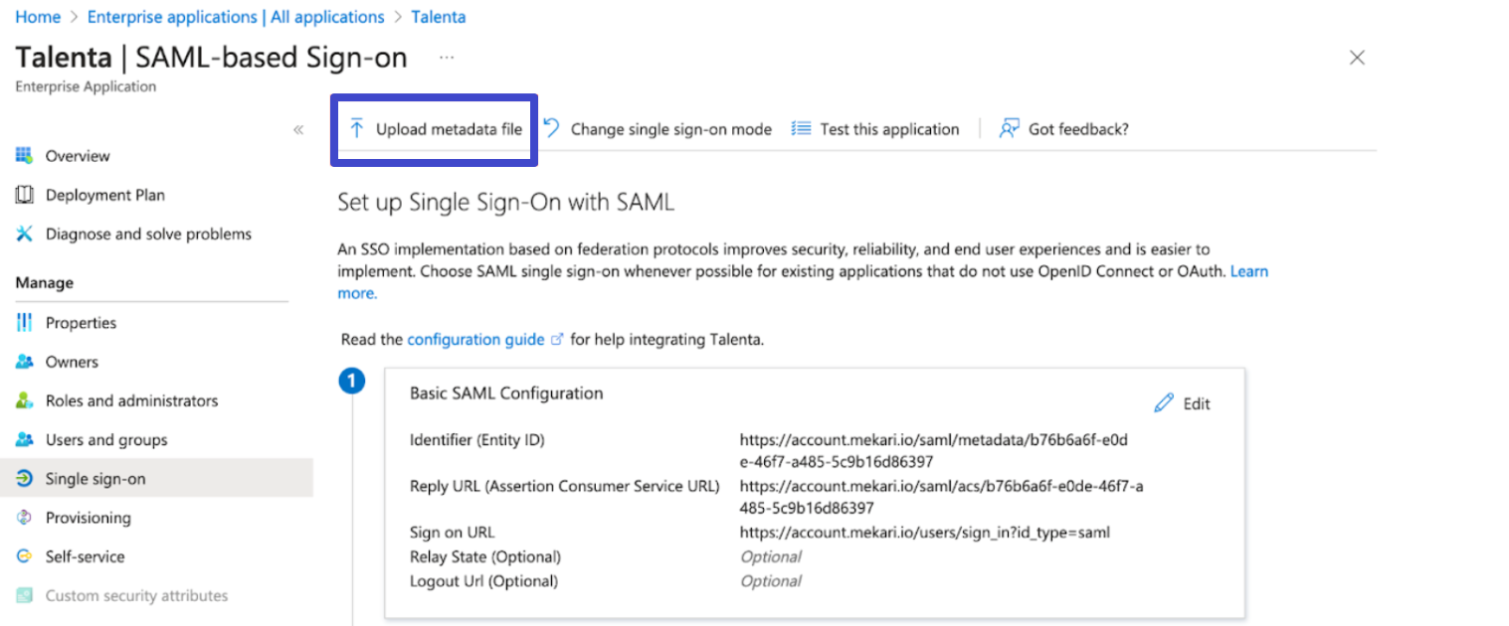Click the Overview grid icon
This screenshot has width=1509, height=626.
pos(25,156)
